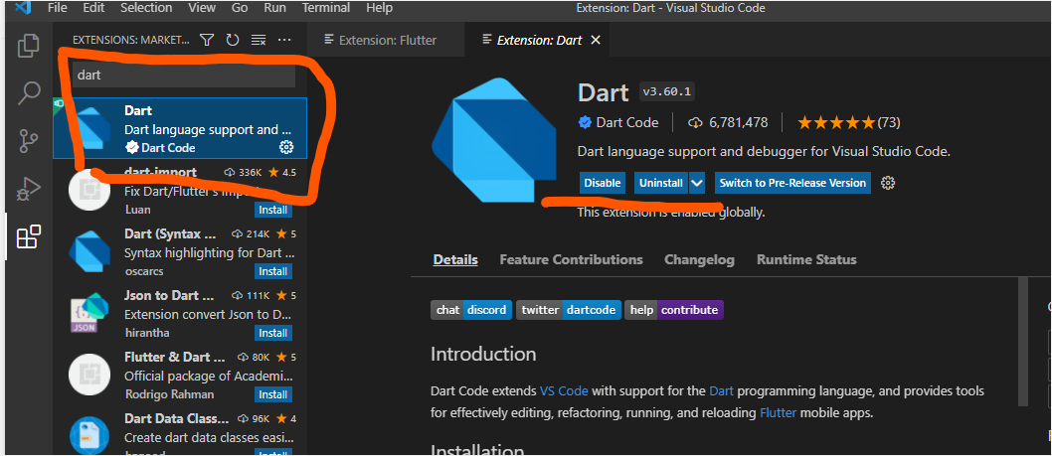
Task: Open the Selection menu
Action: coord(147,9)
